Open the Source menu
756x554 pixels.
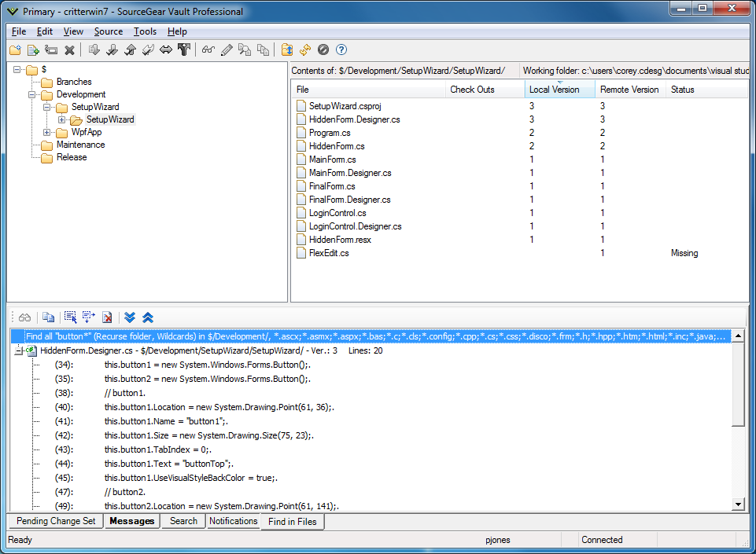(109, 31)
